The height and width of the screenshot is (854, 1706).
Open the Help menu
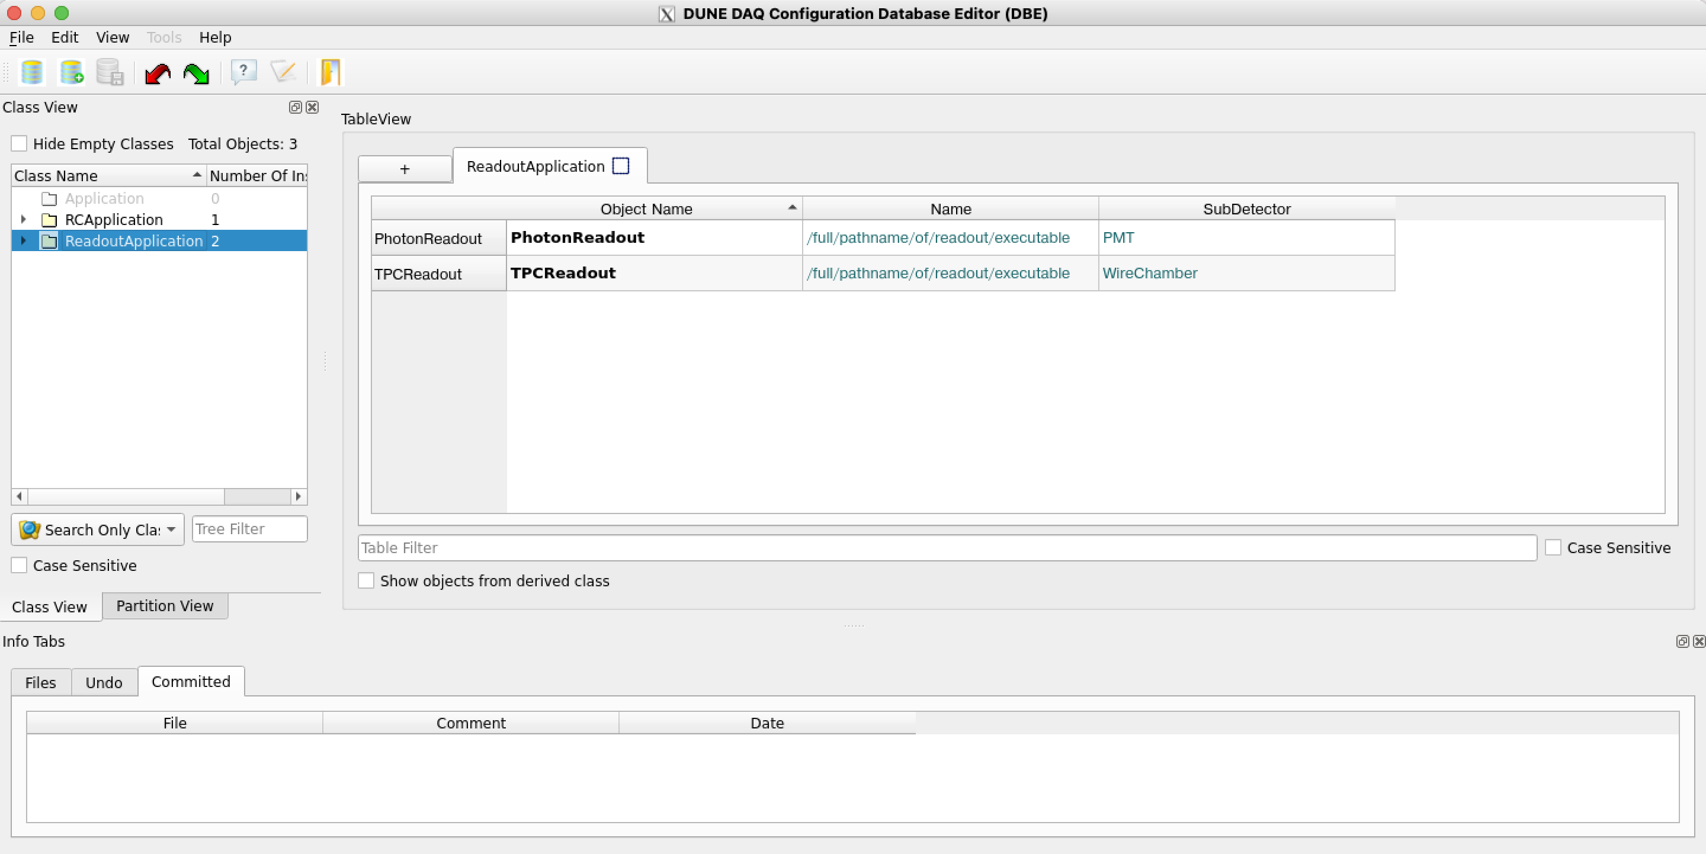pos(215,37)
